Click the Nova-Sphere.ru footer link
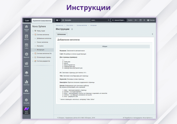The image size is (177, 124). [x=148, y=118]
